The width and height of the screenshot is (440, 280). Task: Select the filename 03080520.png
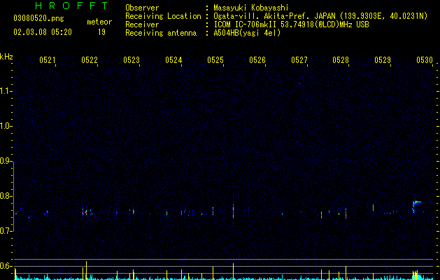(38, 18)
